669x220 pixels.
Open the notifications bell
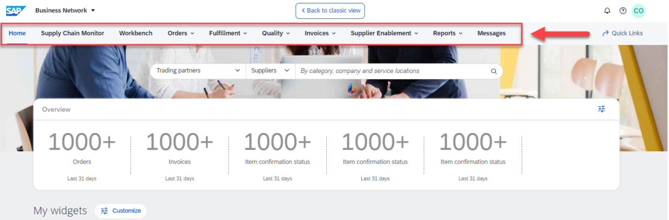click(x=607, y=10)
